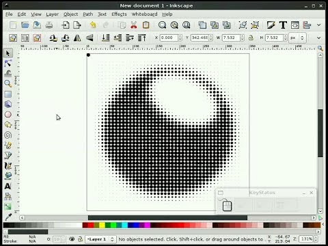Select the Connector tool
328x246 pixels.
(8, 196)
